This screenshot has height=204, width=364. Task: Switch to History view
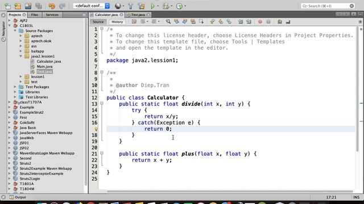(x=117, y=22)
